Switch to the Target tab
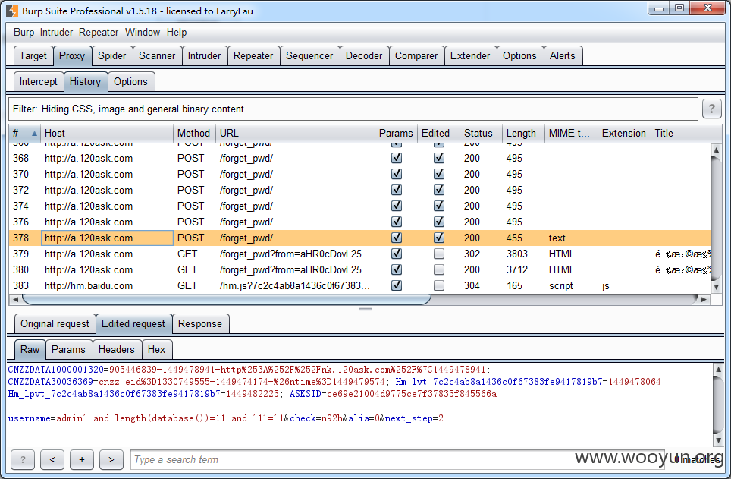Screen dimensions: 731x479 tap(33, 56)
